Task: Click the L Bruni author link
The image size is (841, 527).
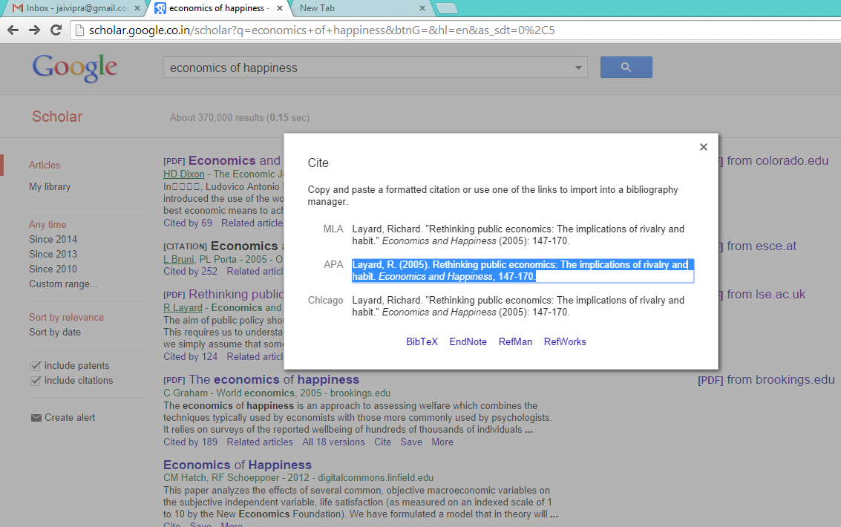Action: tap(179, 260)
